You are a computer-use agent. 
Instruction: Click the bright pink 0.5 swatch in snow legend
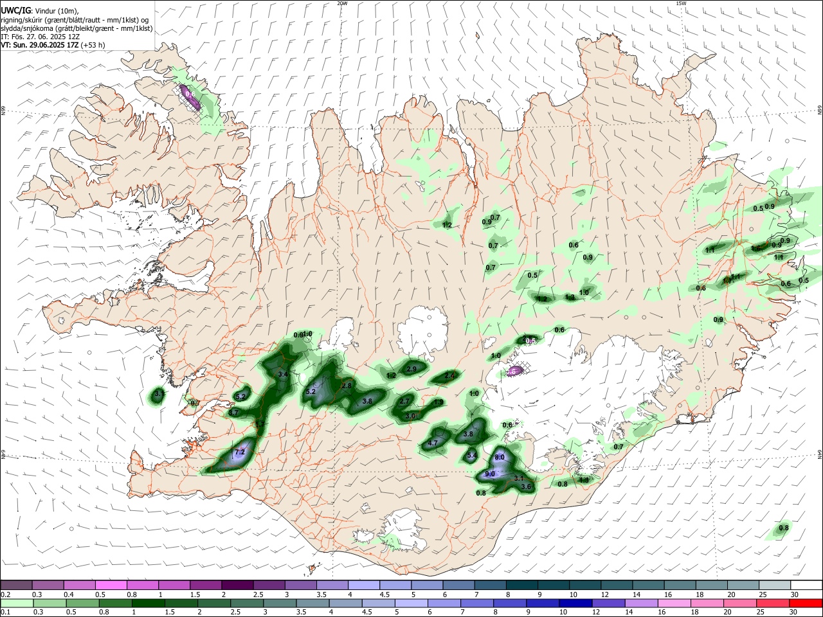pyautogui.click(x=111, y=585)
